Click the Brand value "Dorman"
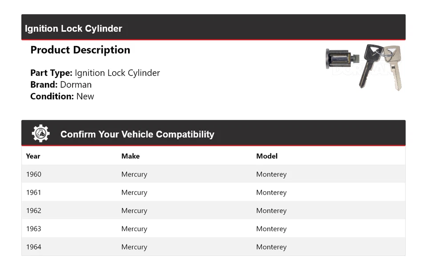Image resolution: width=427 pixels, height=270 pixels. click(76, 85)
